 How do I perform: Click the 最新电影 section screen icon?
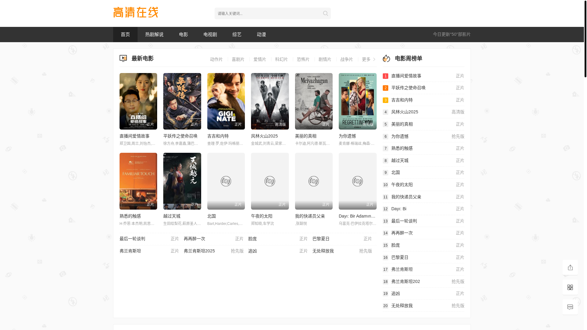pyautogui.click(x=123, y=58)
